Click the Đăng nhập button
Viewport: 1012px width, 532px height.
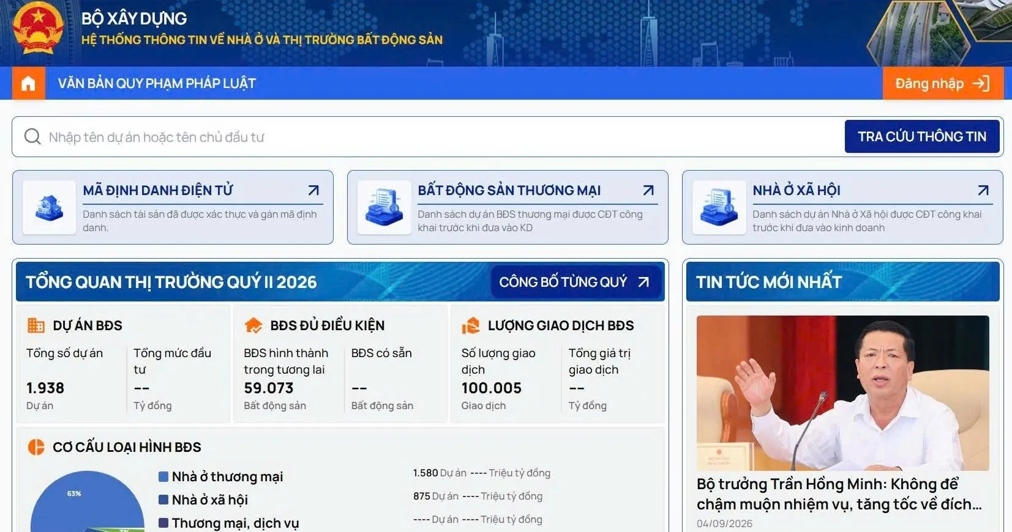click(x=943, y=83)
